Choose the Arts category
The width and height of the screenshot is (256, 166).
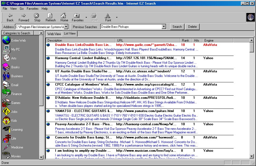tap(9, 58)
